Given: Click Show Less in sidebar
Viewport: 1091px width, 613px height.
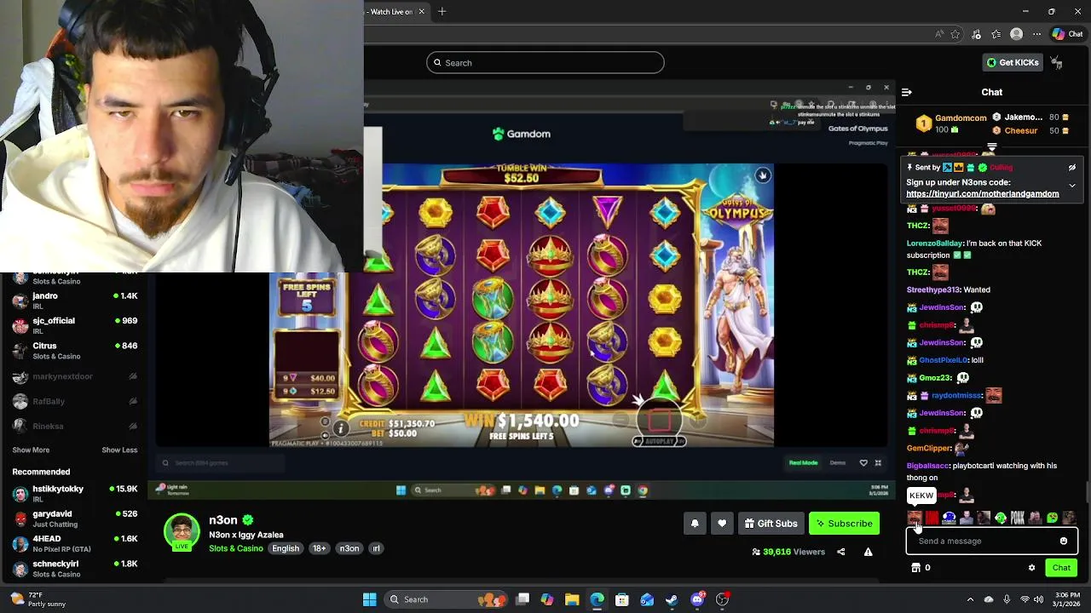Looking at the screenshot, I should [x=119, y=450].
